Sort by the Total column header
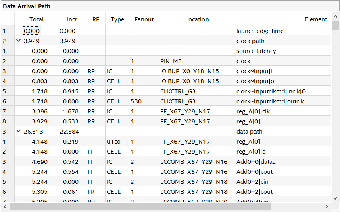 36,19
